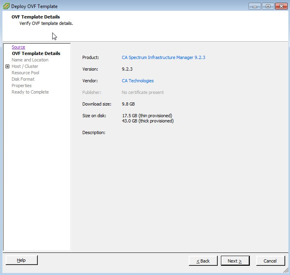Image resolution: width=290 pixels, height=275 pixels.
Task: Cancel the OVF deployment wizard
Action: (270, 261)
